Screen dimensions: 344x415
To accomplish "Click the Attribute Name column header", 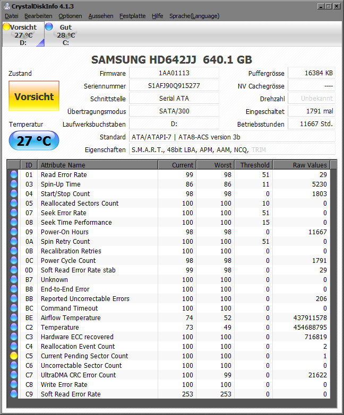I will click(98, 165).
